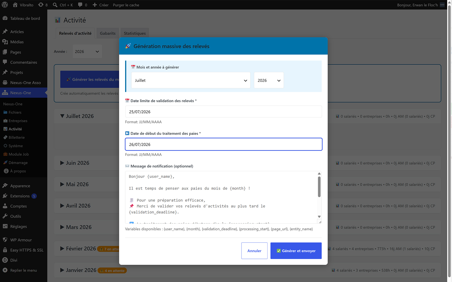Click the Réglages sliders icon

click(5, 226)
